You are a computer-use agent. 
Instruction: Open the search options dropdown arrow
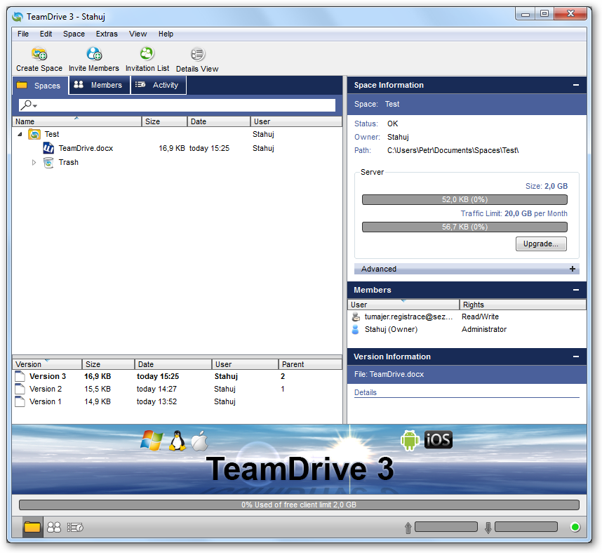click(35, 106)
